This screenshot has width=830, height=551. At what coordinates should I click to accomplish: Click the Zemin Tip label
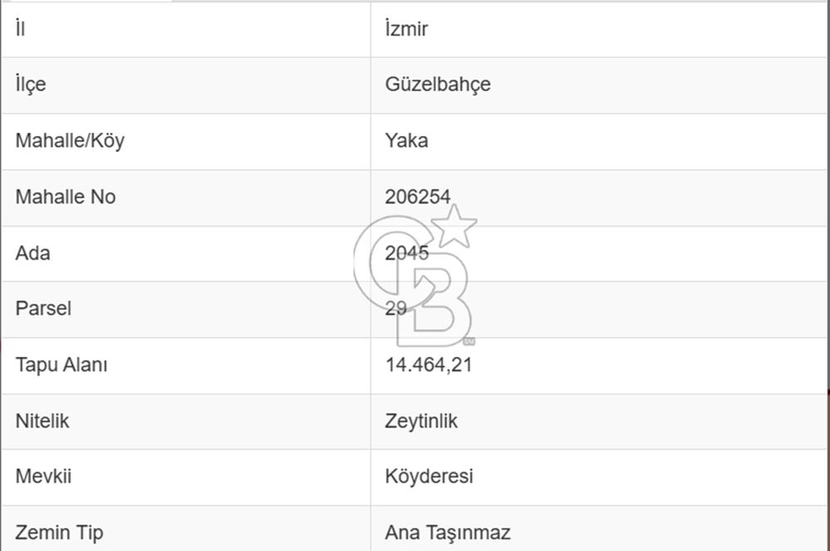tap(60, 532)
